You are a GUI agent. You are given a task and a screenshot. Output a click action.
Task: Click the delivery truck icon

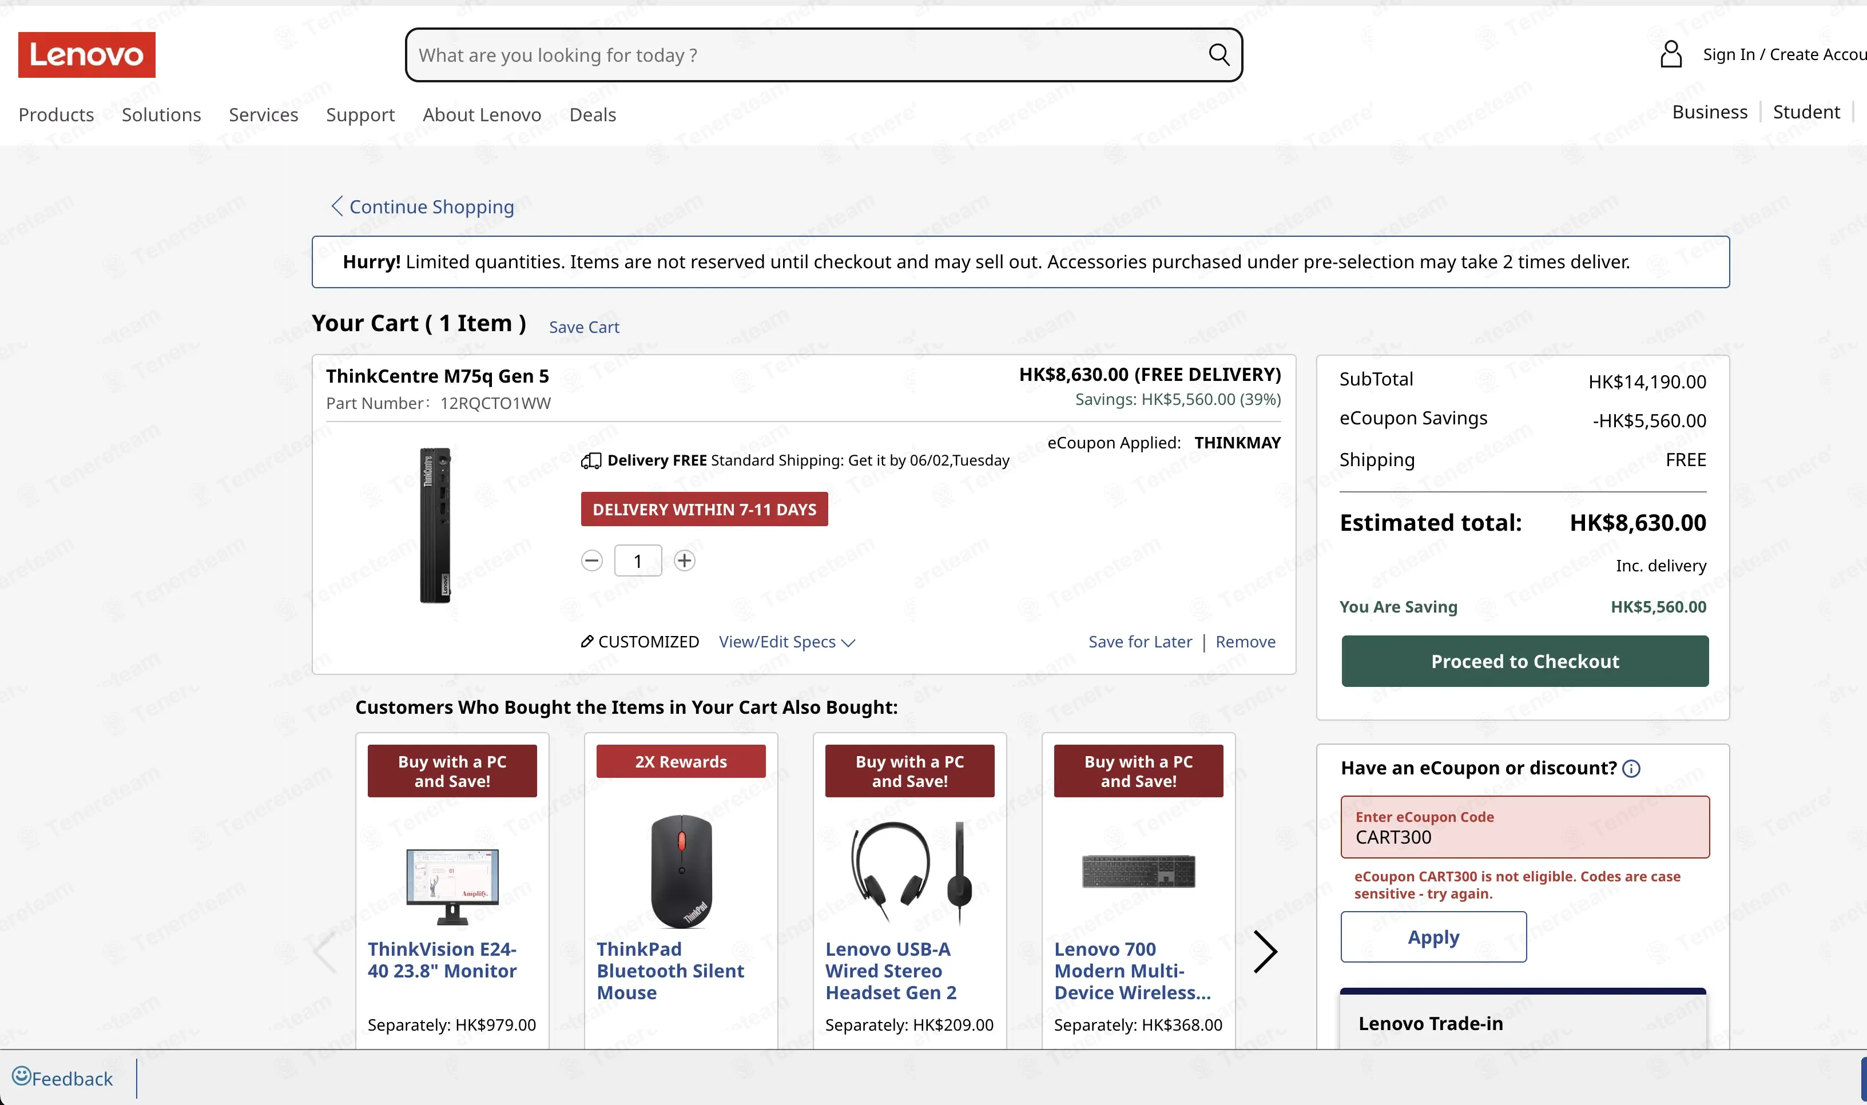[x=590, y=461]
